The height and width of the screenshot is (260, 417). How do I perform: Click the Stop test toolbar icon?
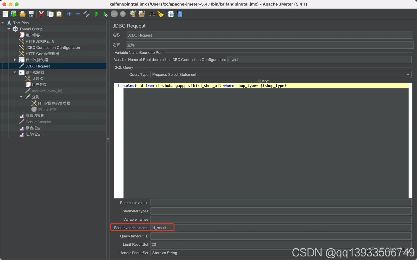(x=114, y=14)
